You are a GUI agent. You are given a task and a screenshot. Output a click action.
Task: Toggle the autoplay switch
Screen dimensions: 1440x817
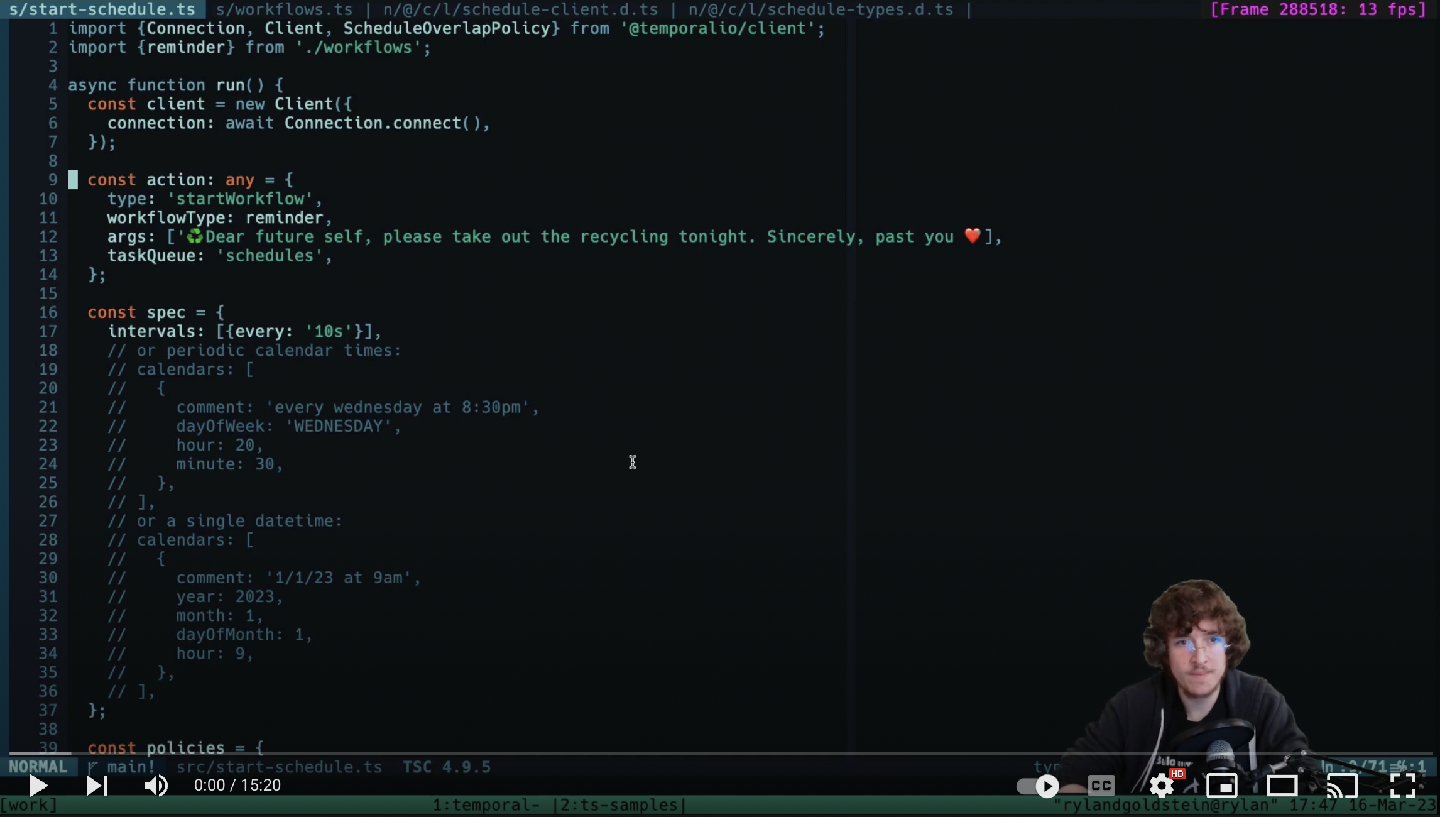coord(1038,786)
